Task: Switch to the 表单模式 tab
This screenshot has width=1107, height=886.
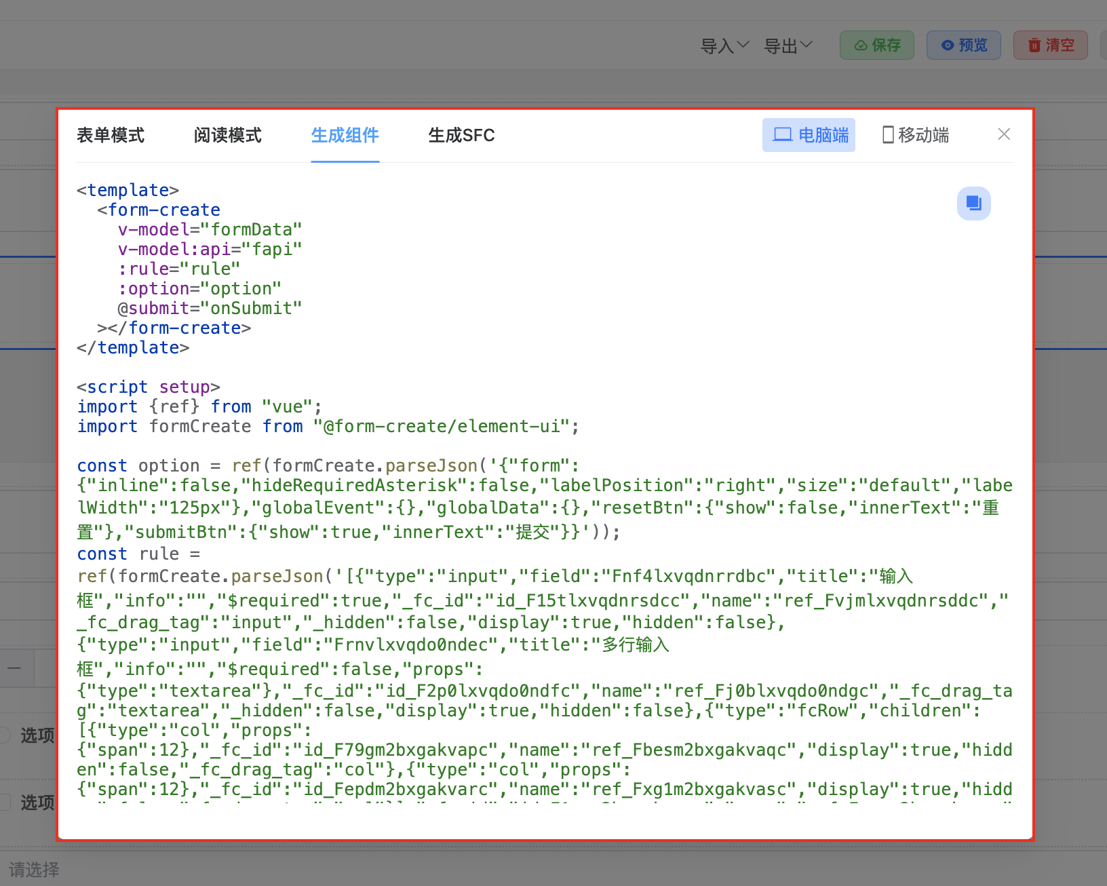Action: coord(111,135)
